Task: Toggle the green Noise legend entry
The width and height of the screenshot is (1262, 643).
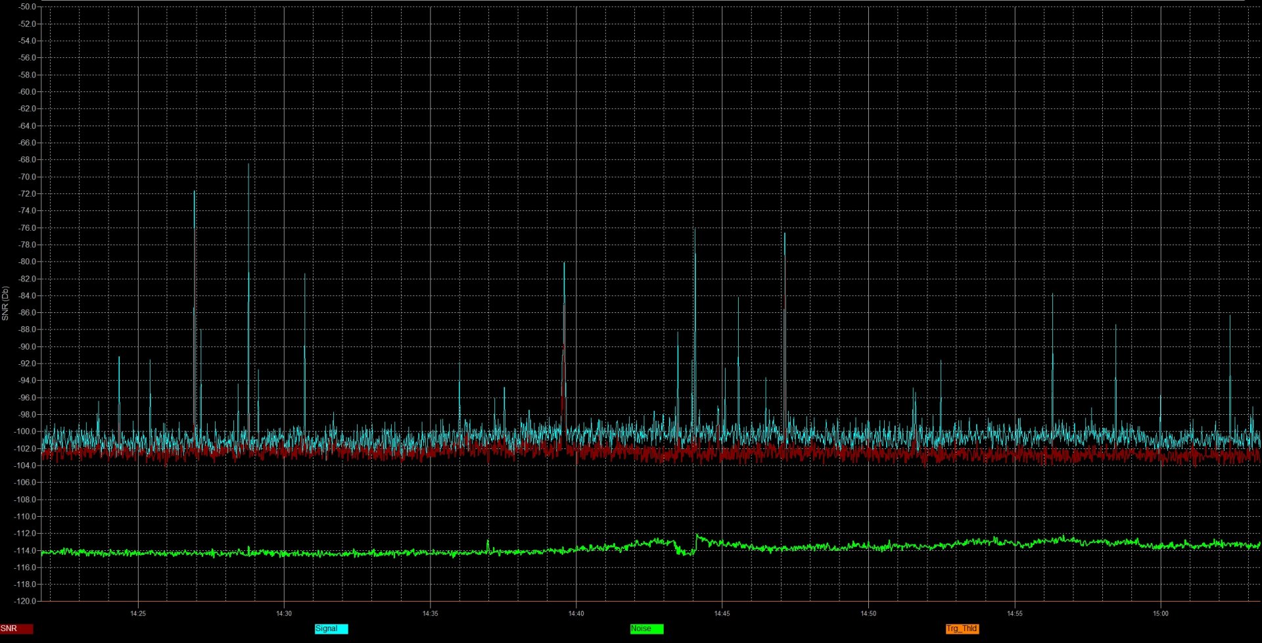Action: tap(647, 629)
